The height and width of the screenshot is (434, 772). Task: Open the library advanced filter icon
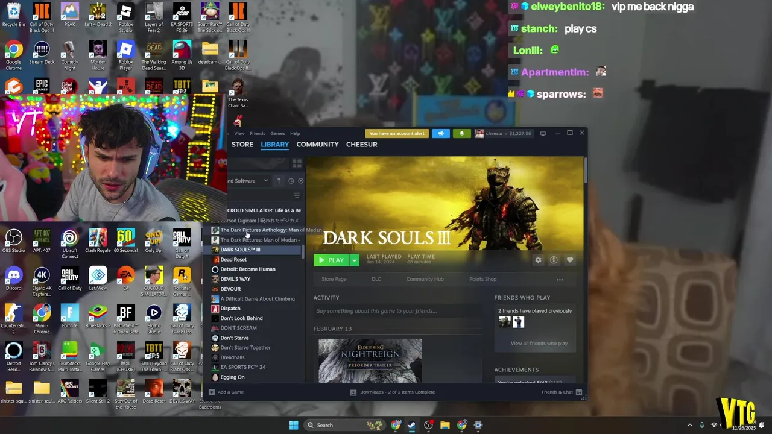coord(297,195)
